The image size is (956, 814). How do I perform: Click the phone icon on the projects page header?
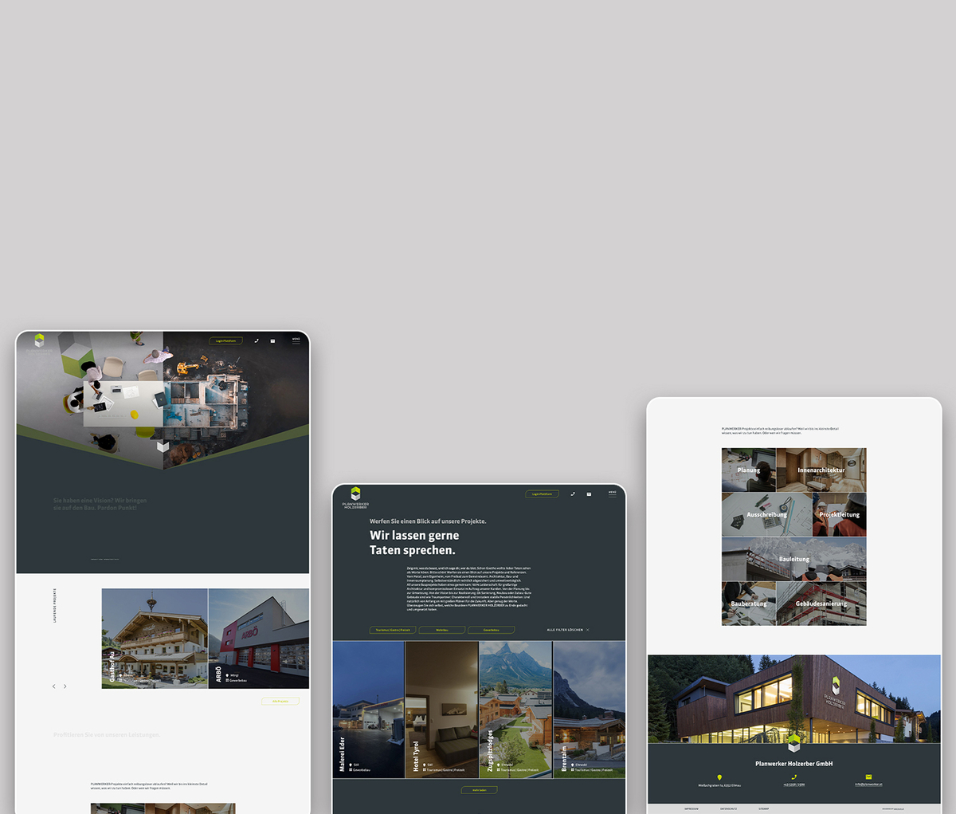(573, 494)
